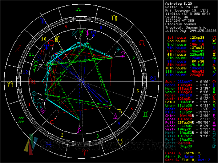Click the Leo sign glyph on the outer ring
Viewport: 218px width, 163px height.
tap(142, 43)
